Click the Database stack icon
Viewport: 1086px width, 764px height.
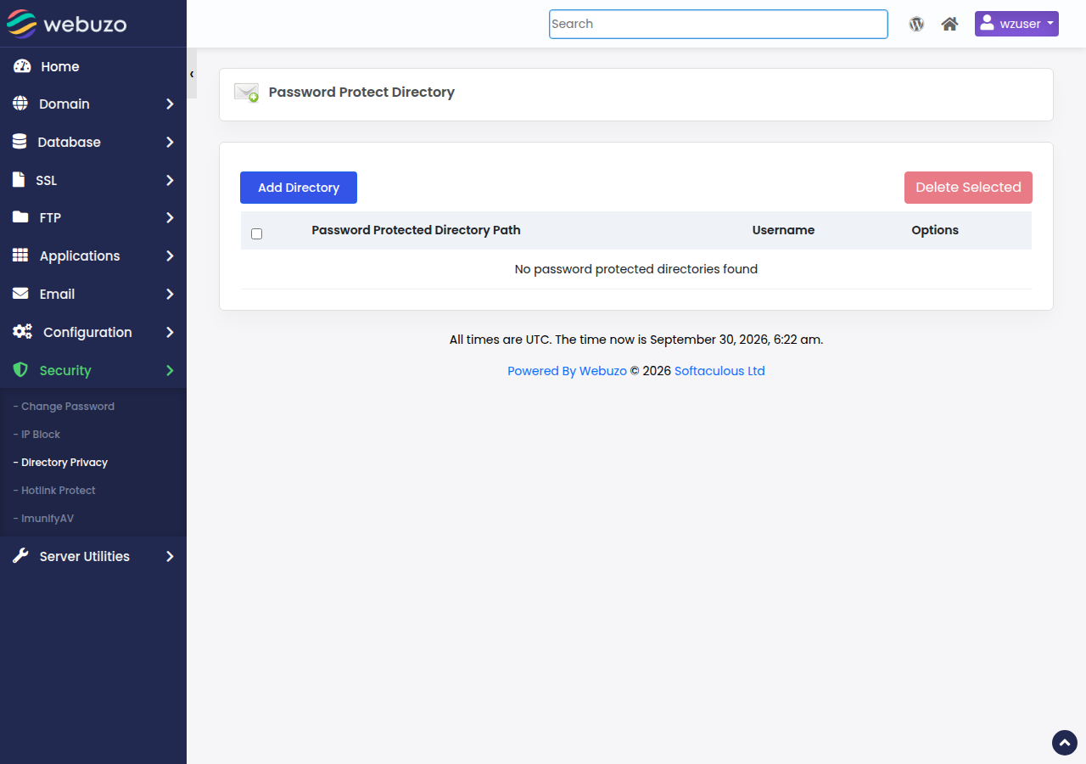pos(20,142)
